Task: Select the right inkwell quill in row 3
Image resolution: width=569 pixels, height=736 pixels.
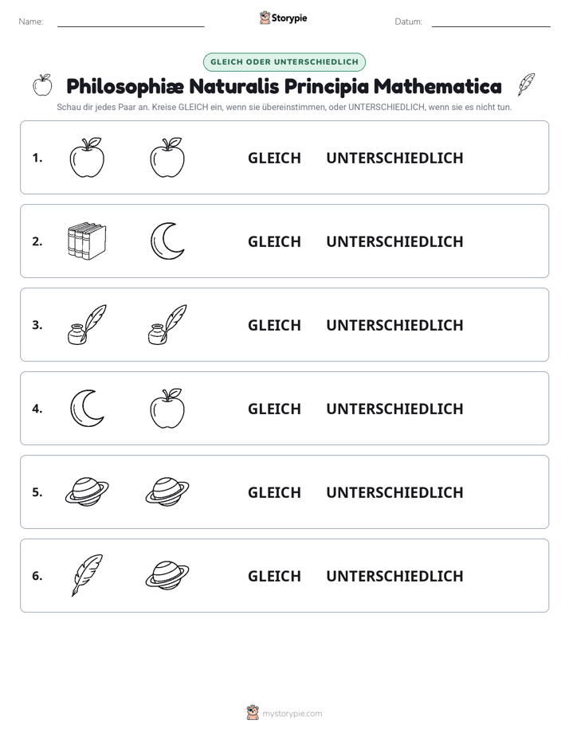Action: 167,324
